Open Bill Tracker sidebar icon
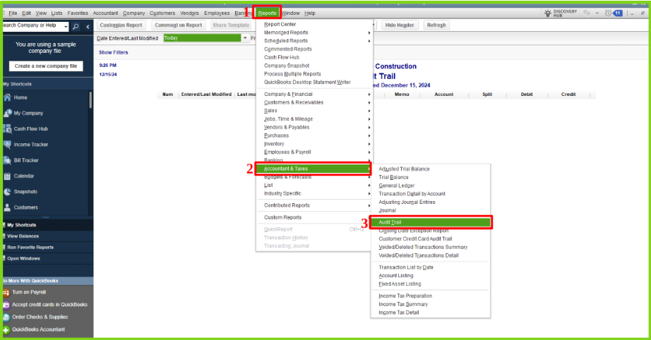 (7, 160)
